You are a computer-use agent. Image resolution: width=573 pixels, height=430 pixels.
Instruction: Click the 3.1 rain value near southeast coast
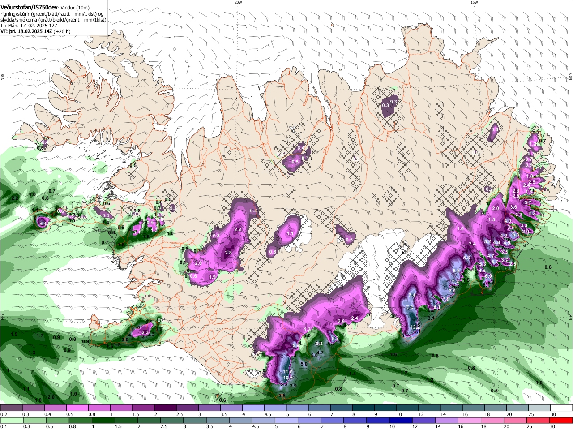tap(431, 318)
